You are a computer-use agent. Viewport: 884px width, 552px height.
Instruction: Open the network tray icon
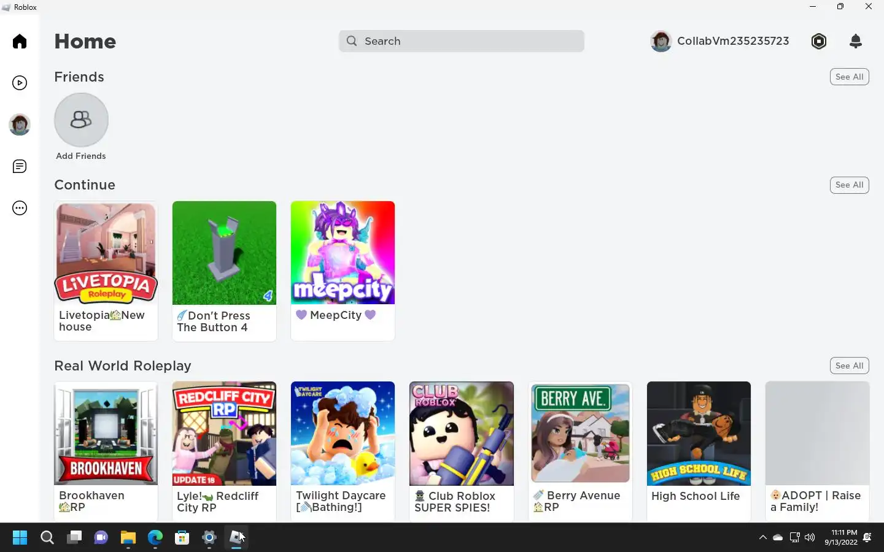tap(794, 538)
